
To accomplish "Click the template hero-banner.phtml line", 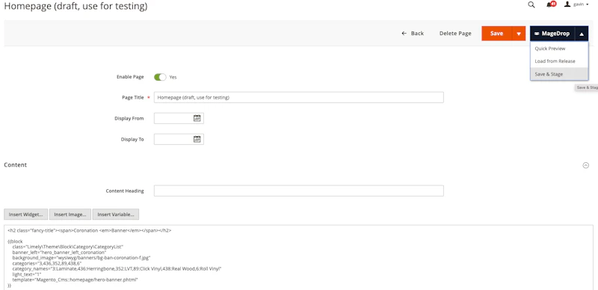I will [x=75, y=280].
